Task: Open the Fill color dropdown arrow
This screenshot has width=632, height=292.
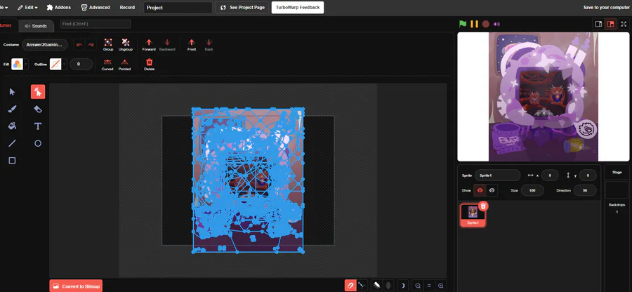Action: click(26, 64)
